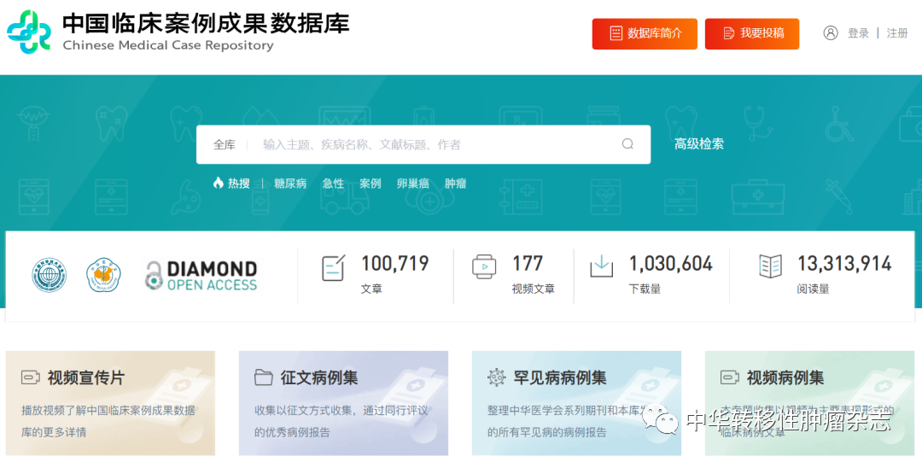The image size is (922, 462).
Task: Select hot search term 肿瘤
Action: click(x=456, y=184)
